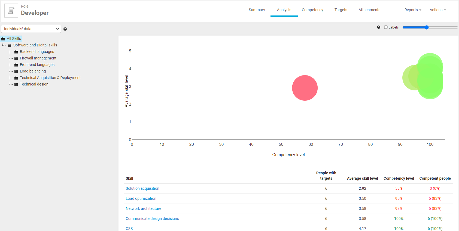Switch to the Summary tab

tap(257, 10)
